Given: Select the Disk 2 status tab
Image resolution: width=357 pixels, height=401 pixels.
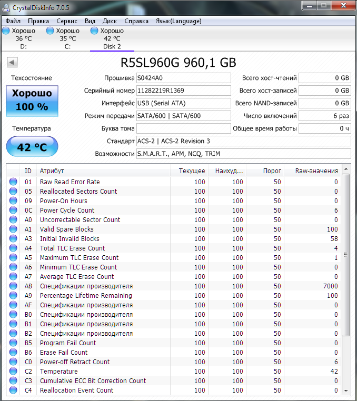Looking at the screenshot, I should pyautogui.click(x=112, y=38).
